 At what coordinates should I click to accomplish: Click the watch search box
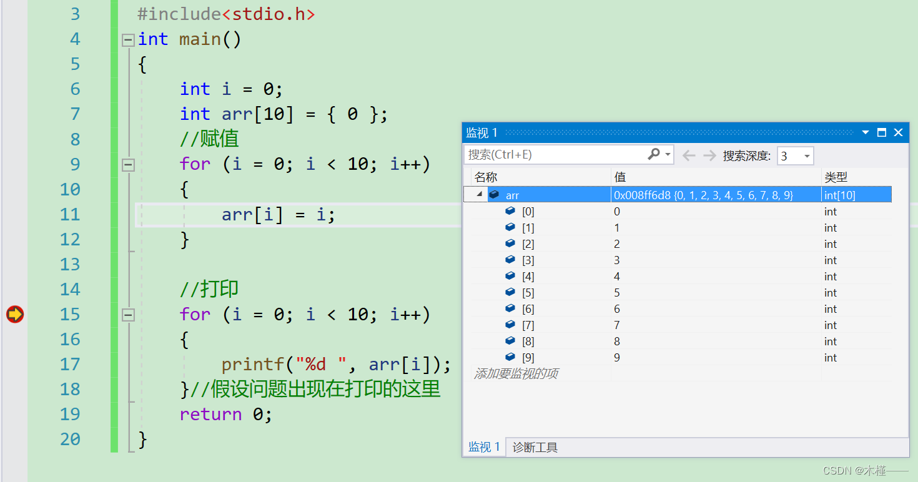click(x=556, y=154)
